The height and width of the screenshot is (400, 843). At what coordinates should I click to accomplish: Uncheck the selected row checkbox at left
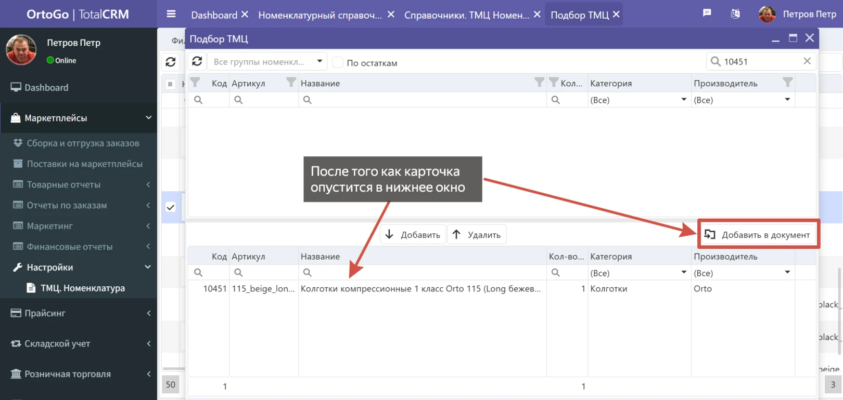(x=171, y=207)
